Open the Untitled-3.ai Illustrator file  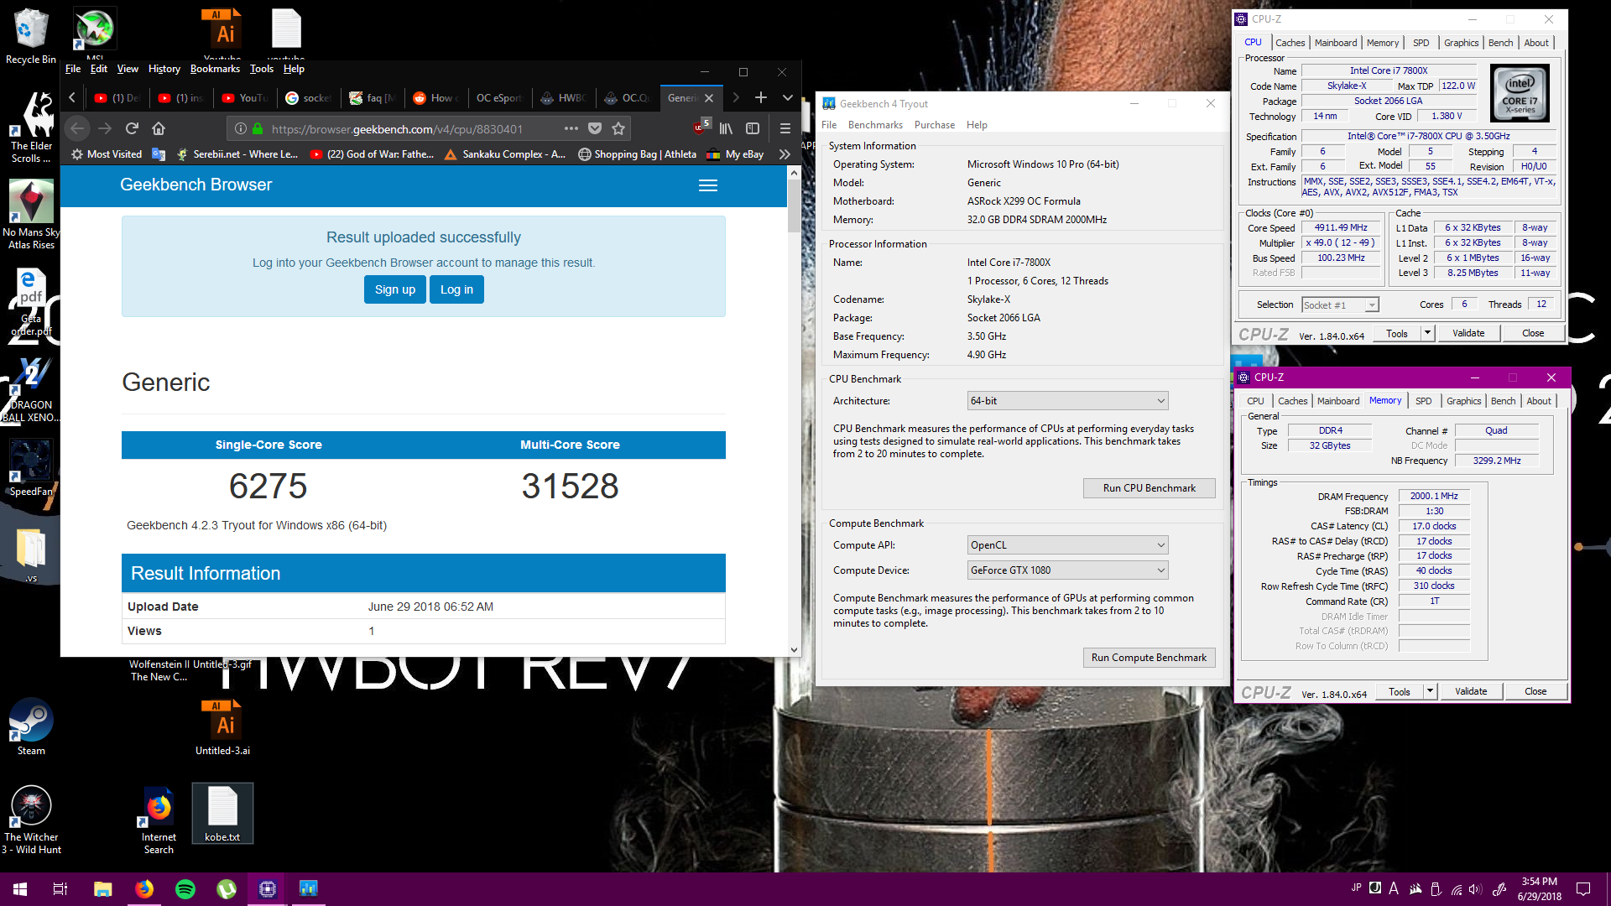pos(223,726)
